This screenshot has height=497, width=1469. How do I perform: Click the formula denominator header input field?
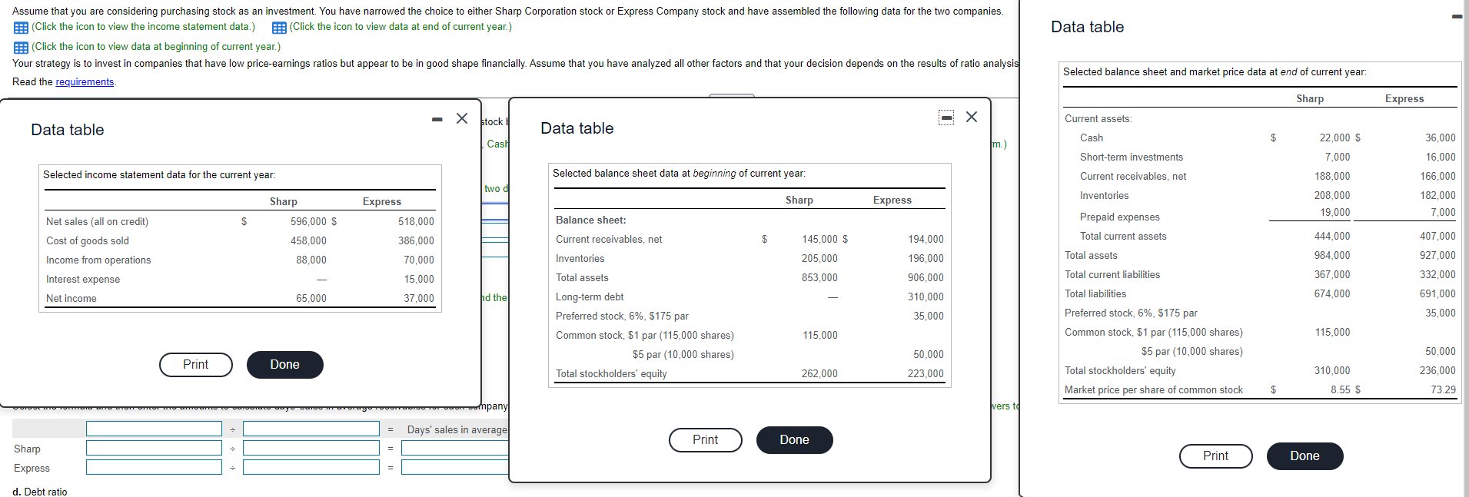(311, 429)
